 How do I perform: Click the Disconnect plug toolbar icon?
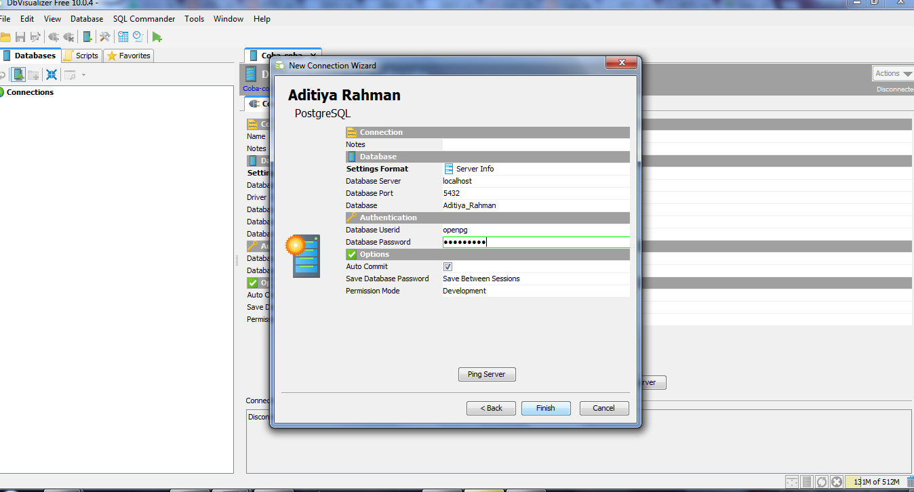tap(68, 37)
